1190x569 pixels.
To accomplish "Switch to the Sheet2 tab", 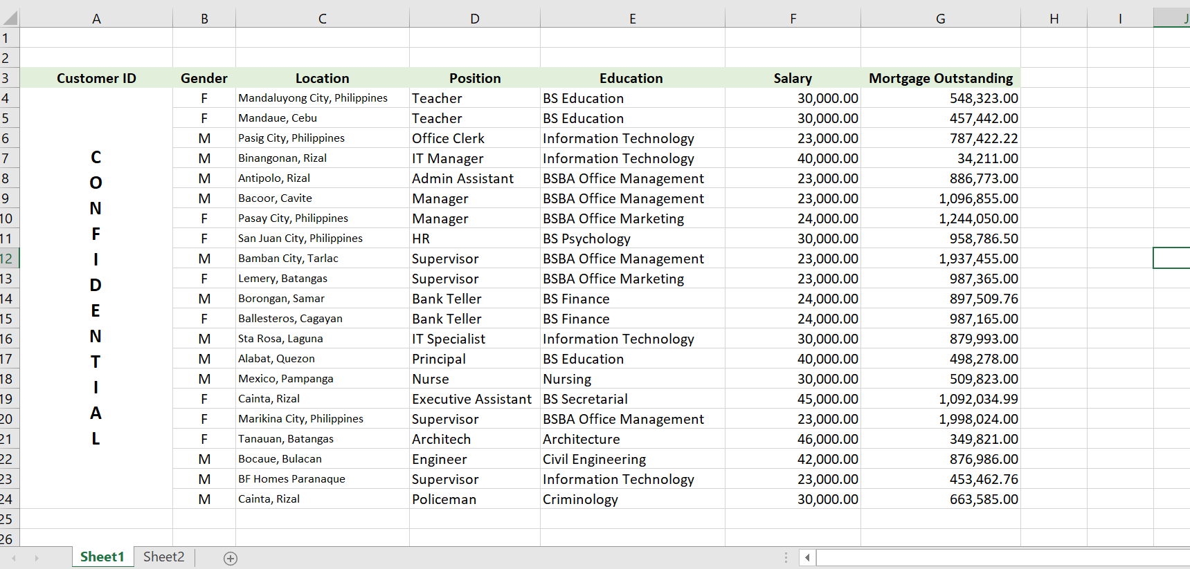I will [x=163, y=557].
